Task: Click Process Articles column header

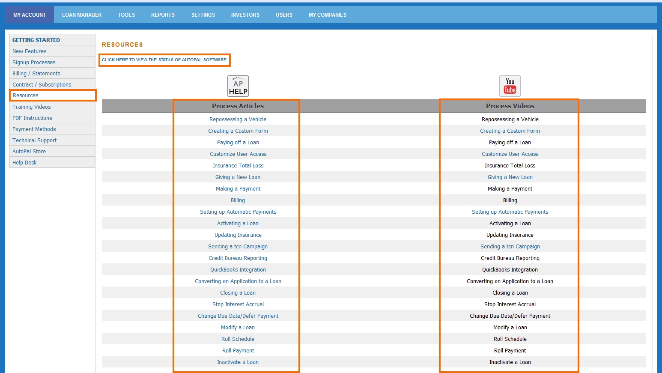Action: [238, 106]
